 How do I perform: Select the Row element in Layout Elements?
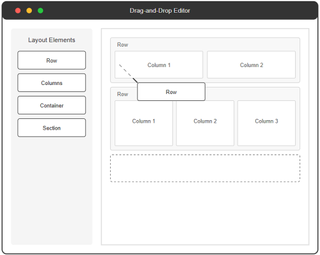[x=52, y=60]
